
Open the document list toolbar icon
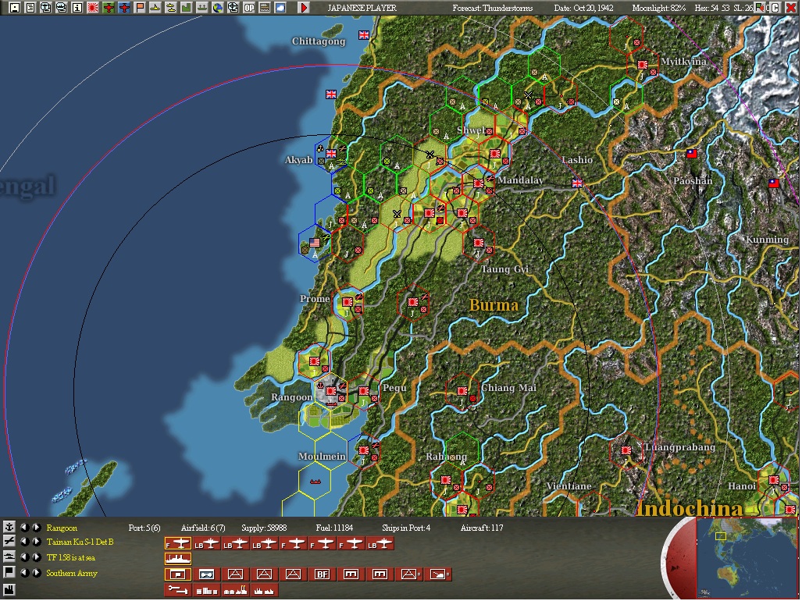pyautogui.click(x=30, y=8)
